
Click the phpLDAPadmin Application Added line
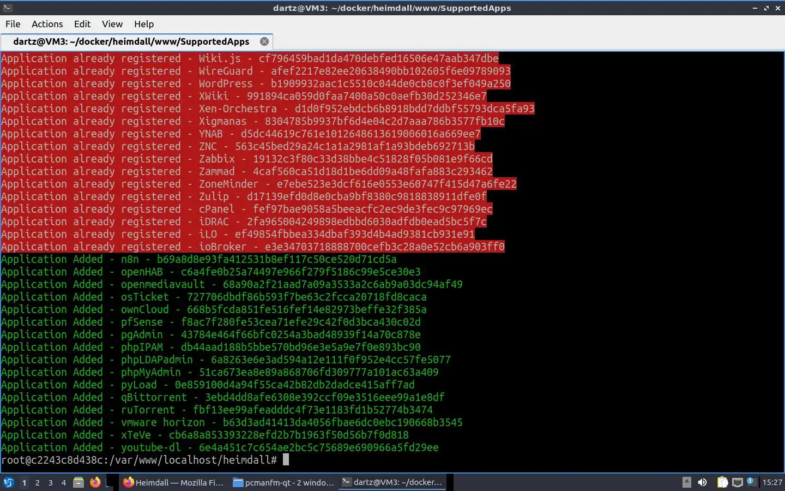(226, 360)
